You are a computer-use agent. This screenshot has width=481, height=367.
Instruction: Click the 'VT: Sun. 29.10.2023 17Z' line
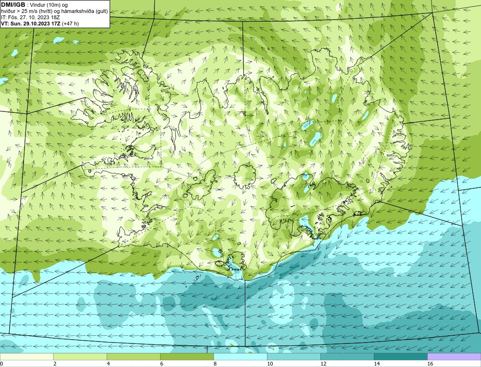31,24
